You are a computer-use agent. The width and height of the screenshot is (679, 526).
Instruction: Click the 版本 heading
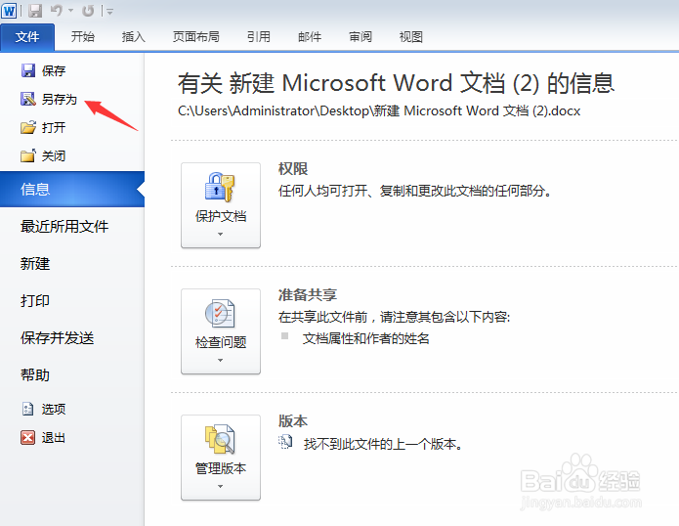(x=293, y=421)
